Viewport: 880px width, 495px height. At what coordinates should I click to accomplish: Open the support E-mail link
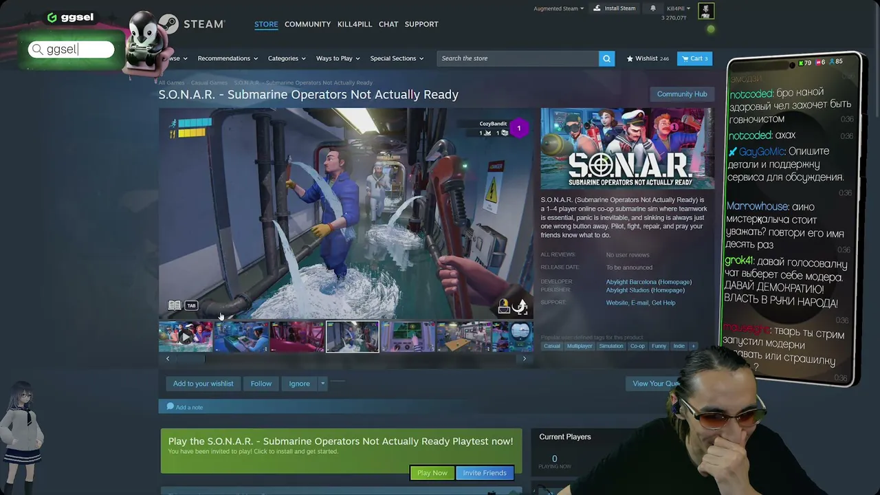(639, 302)
